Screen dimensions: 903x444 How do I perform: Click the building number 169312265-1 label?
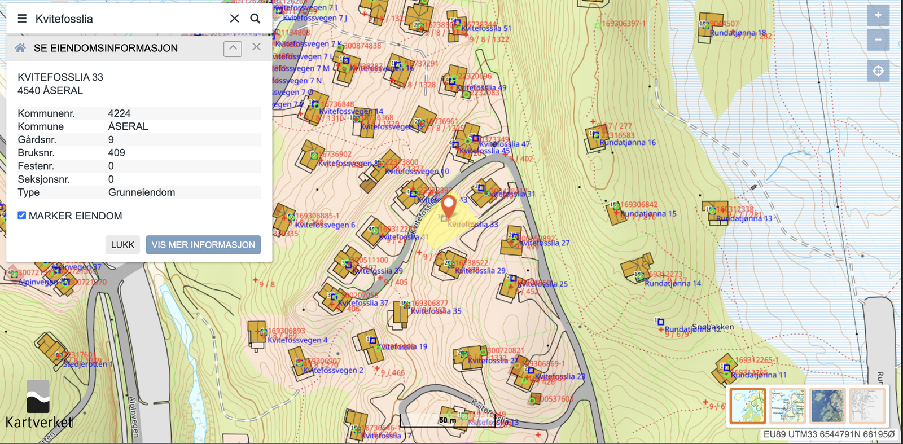tap(757, 360)
